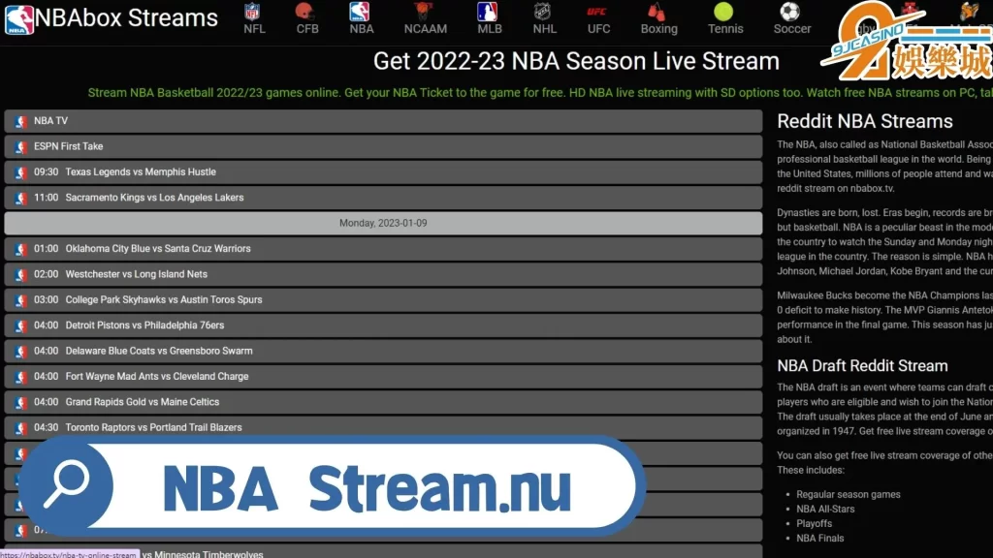The image size is (993, 558).
Task: Open Toronto Raptors vs Portland Trail Blazers
Action: tap(383, 427)
